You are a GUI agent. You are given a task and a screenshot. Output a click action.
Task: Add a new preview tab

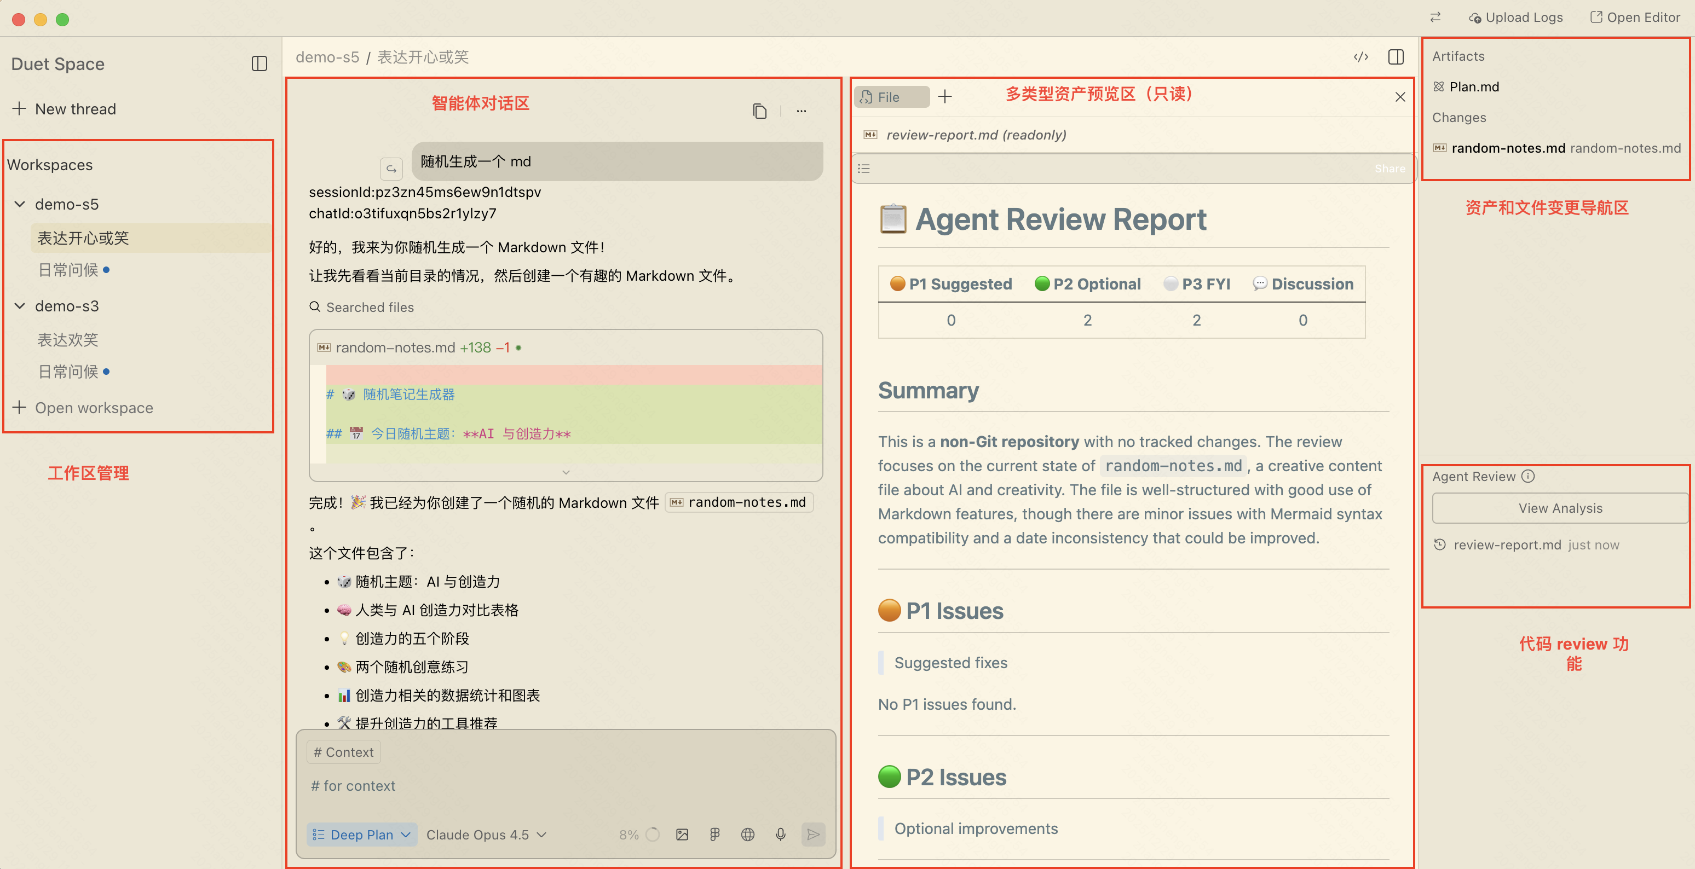[x=945, y=97]
